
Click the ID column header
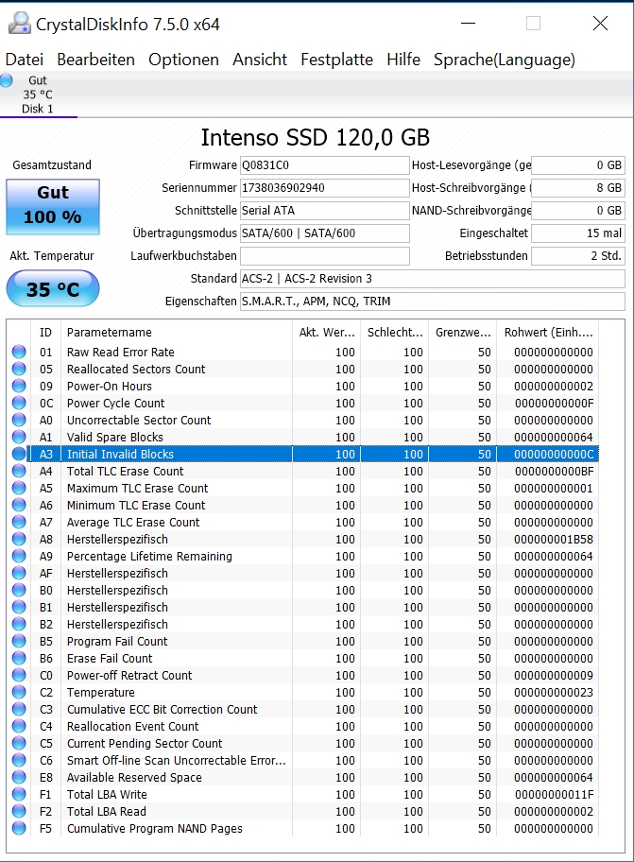45,332
